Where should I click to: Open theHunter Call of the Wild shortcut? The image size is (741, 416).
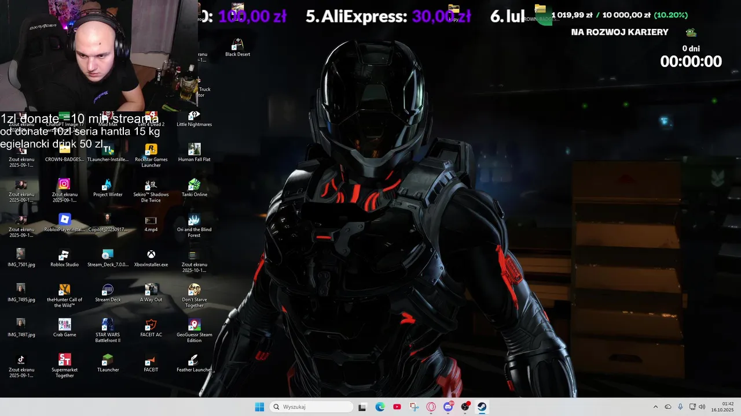64,296
